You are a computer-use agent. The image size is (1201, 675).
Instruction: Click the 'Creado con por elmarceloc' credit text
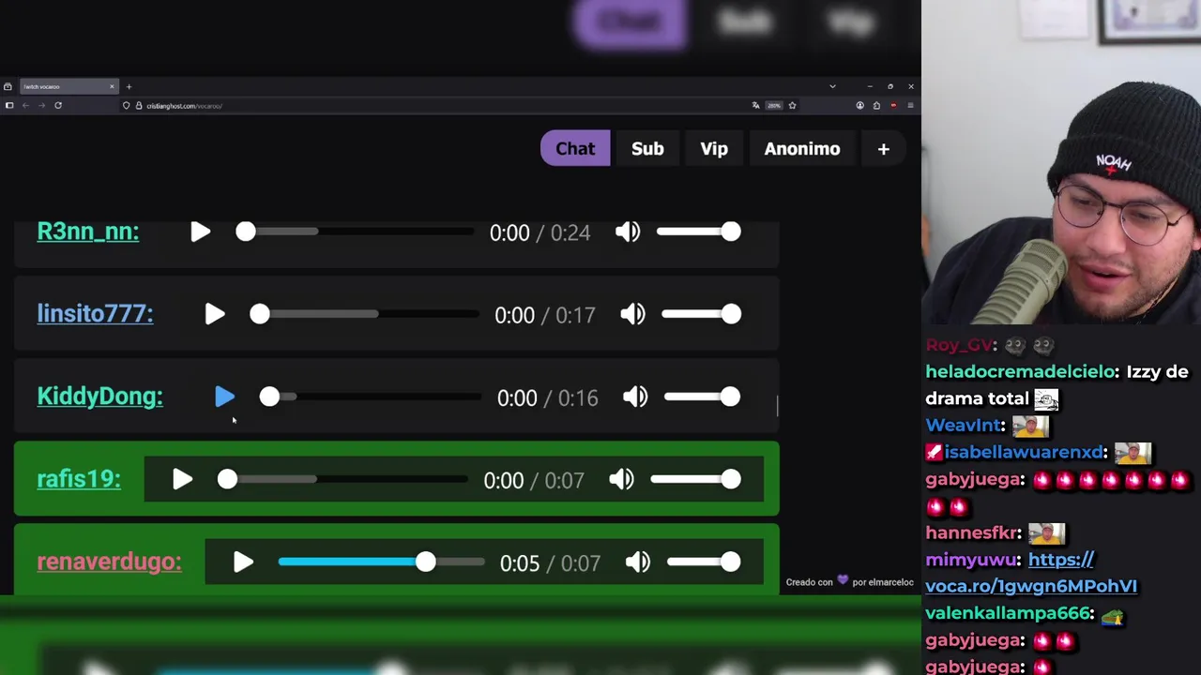[x=850, y=582]
